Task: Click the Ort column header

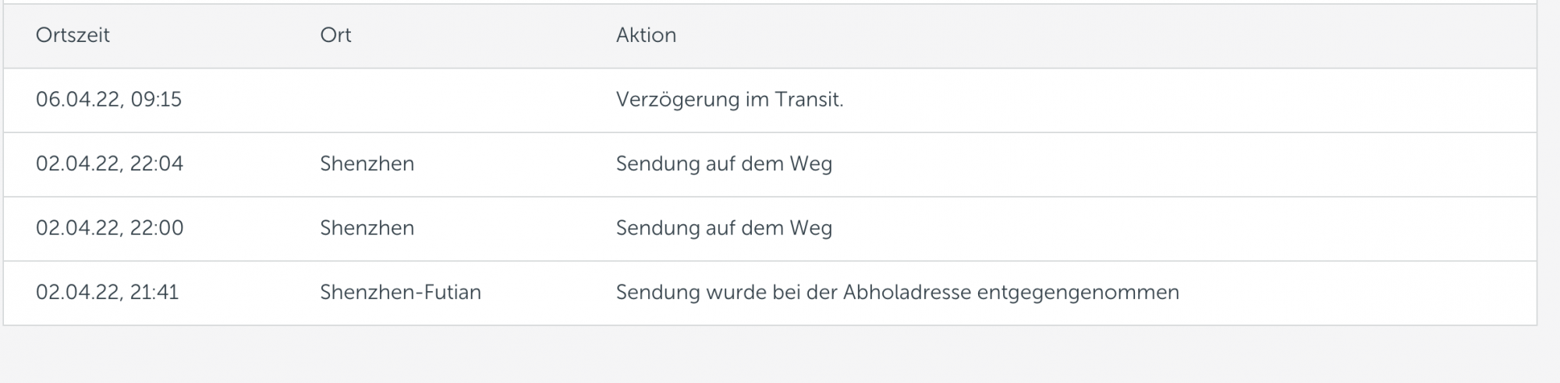Action: pos(335,35)
